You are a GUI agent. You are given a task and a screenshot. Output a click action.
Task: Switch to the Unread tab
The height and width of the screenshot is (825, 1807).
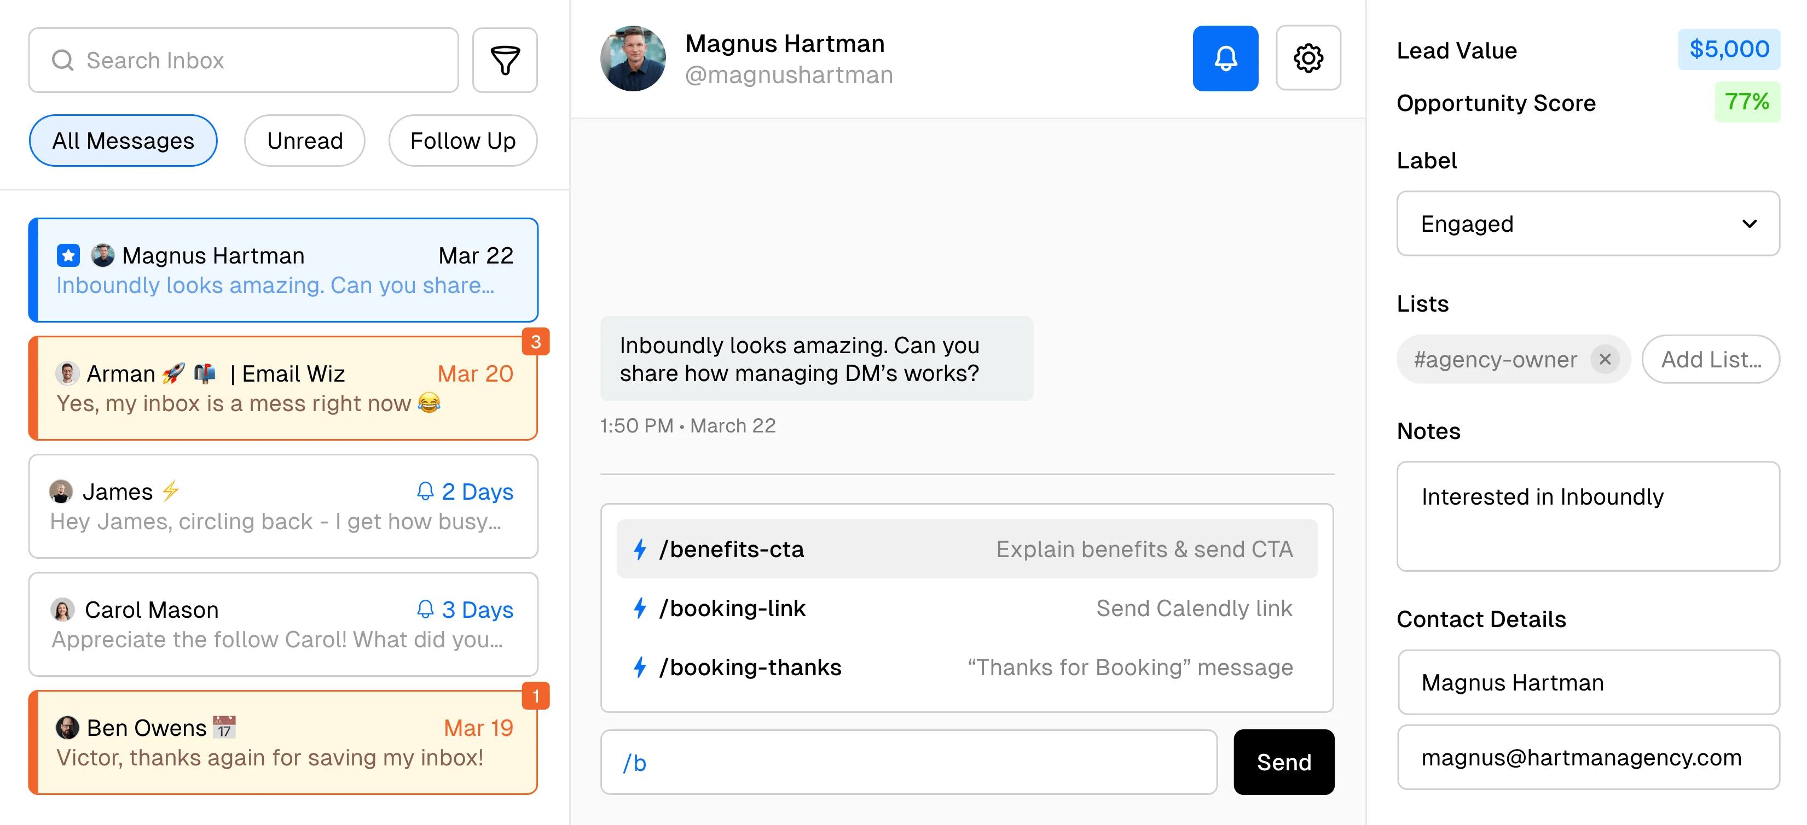coord(304,141)
